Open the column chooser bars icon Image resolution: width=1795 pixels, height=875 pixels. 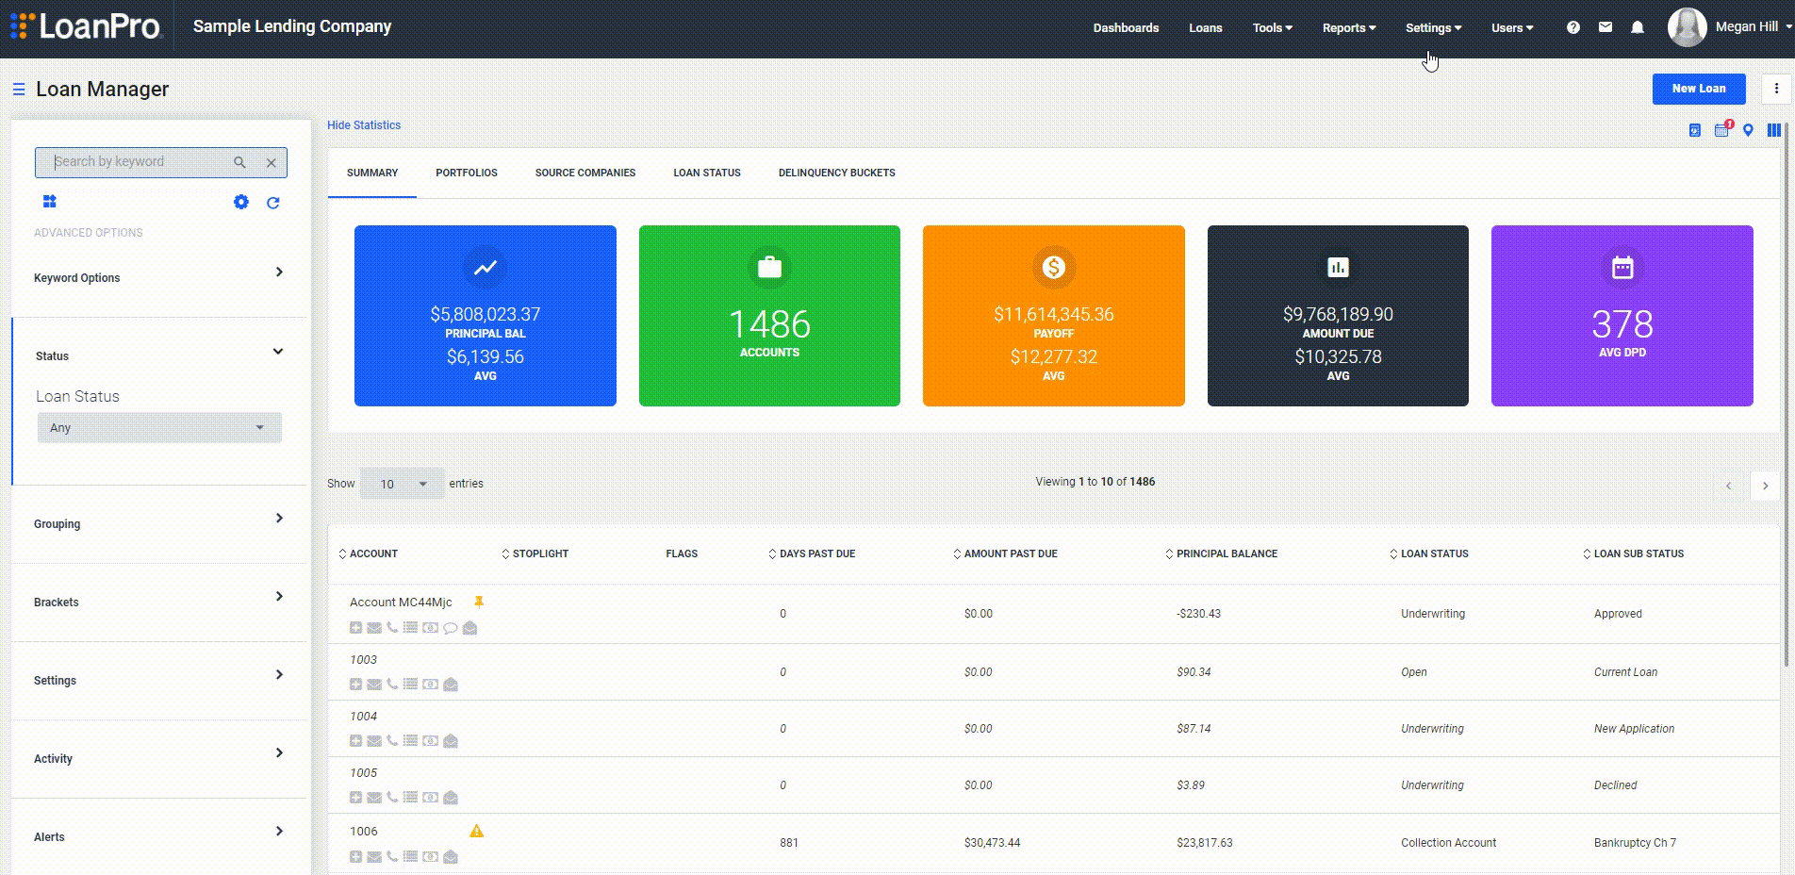point(1773,130)
